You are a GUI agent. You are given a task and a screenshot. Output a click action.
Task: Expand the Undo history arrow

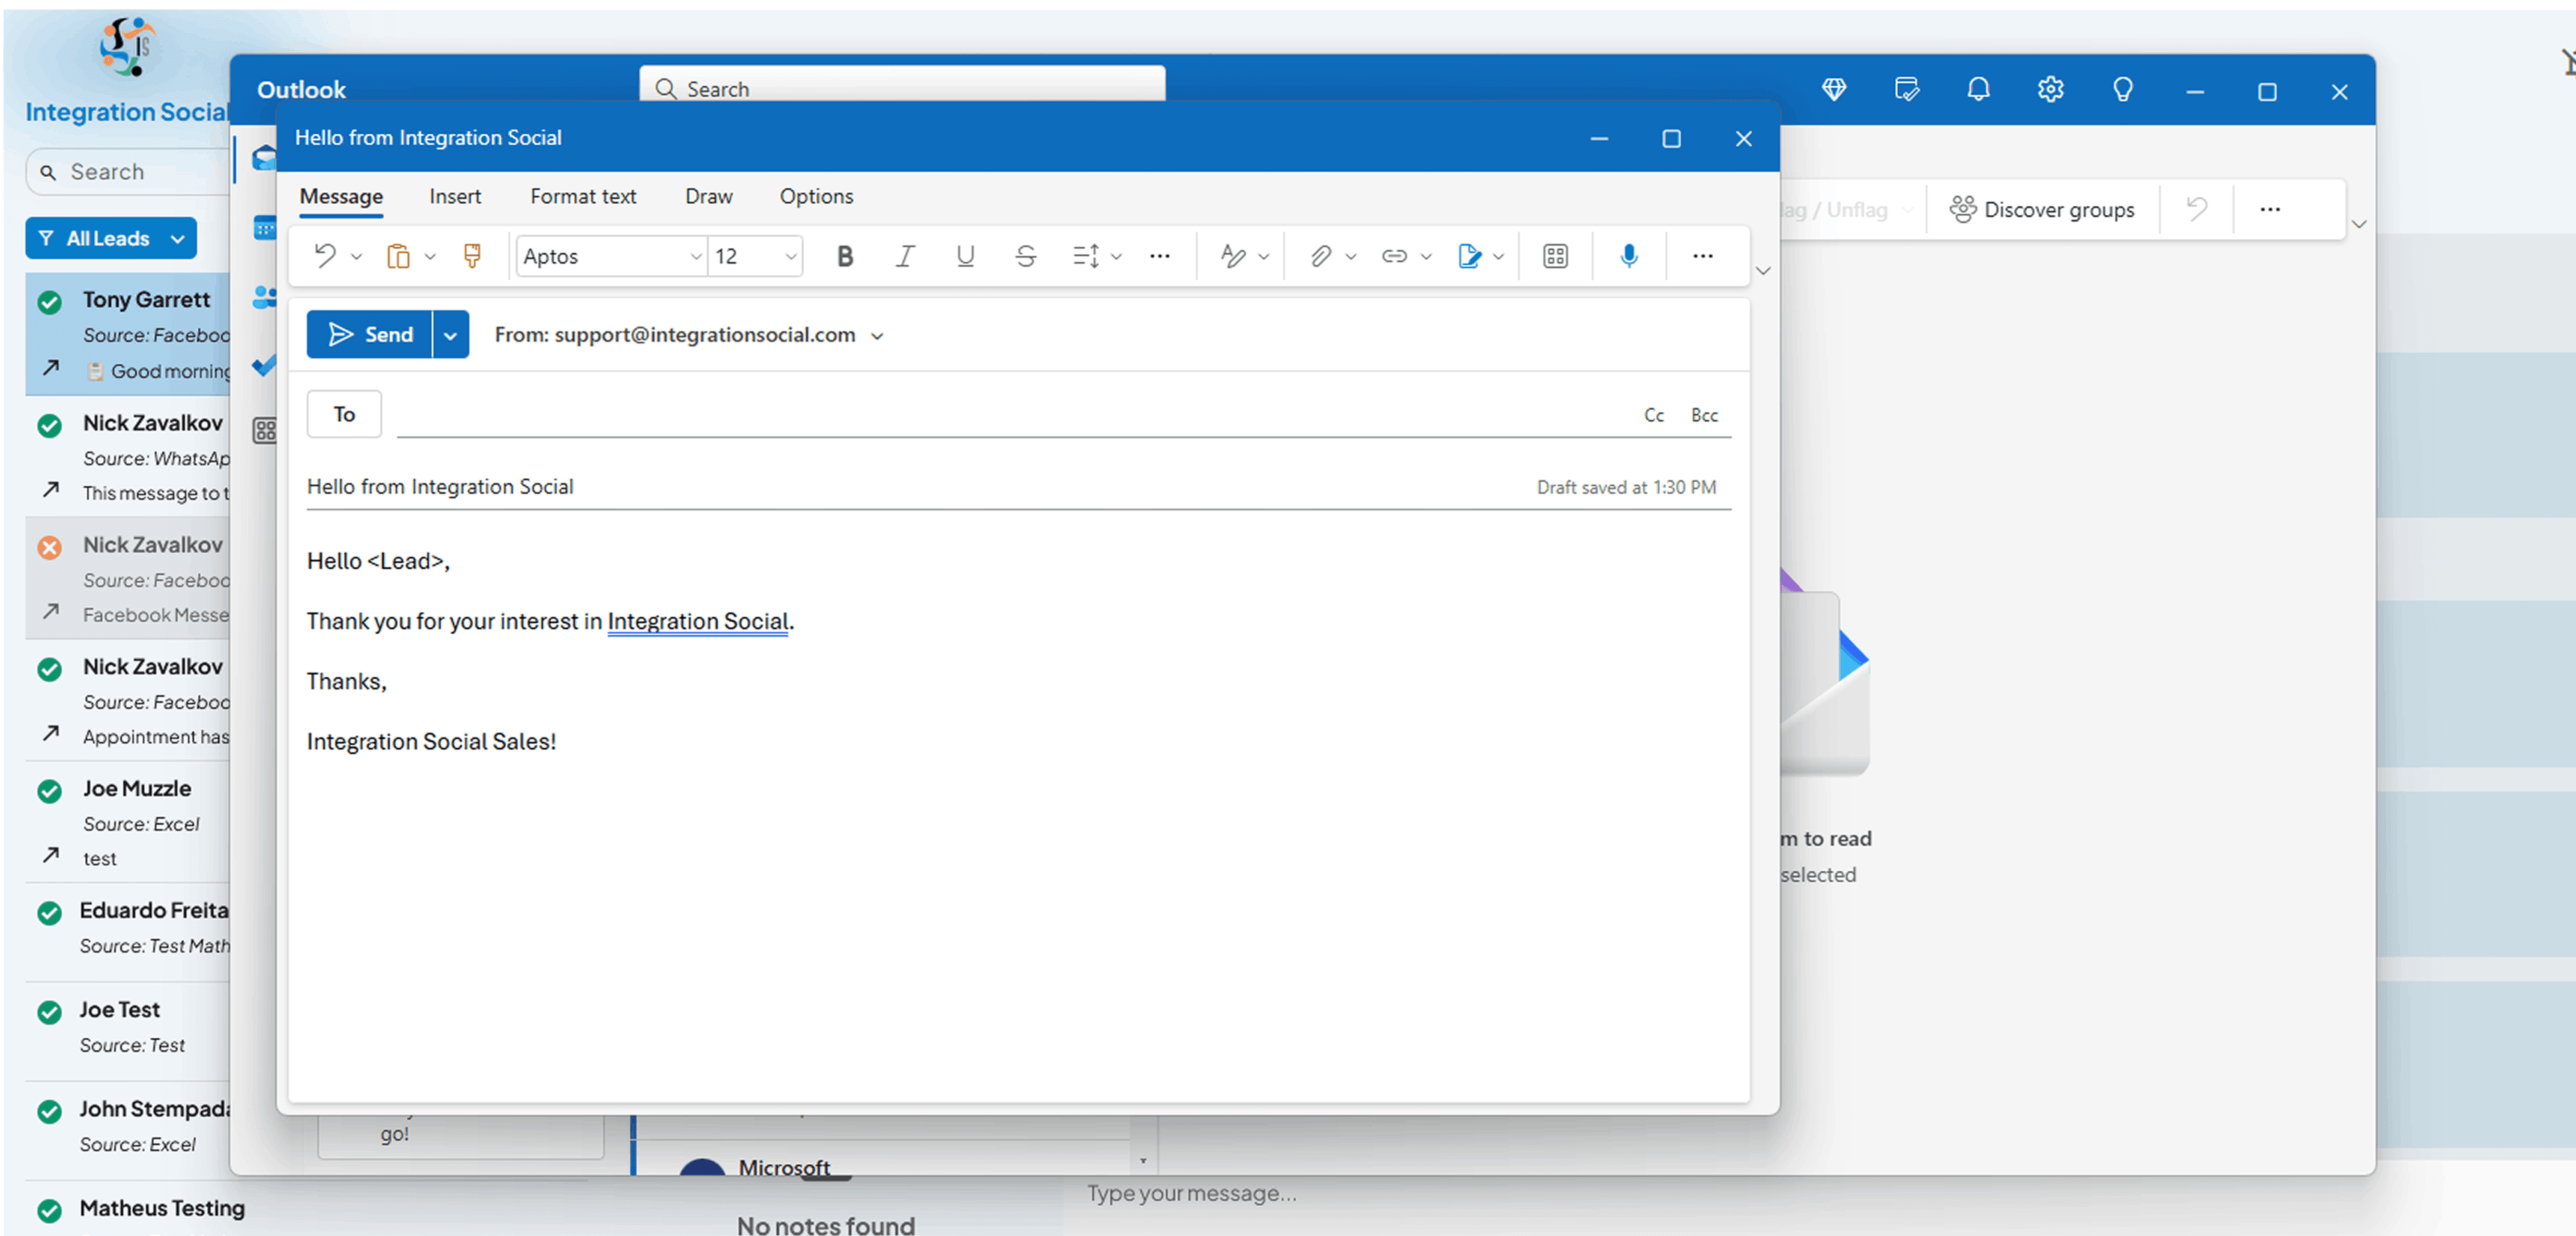(356, 257)
